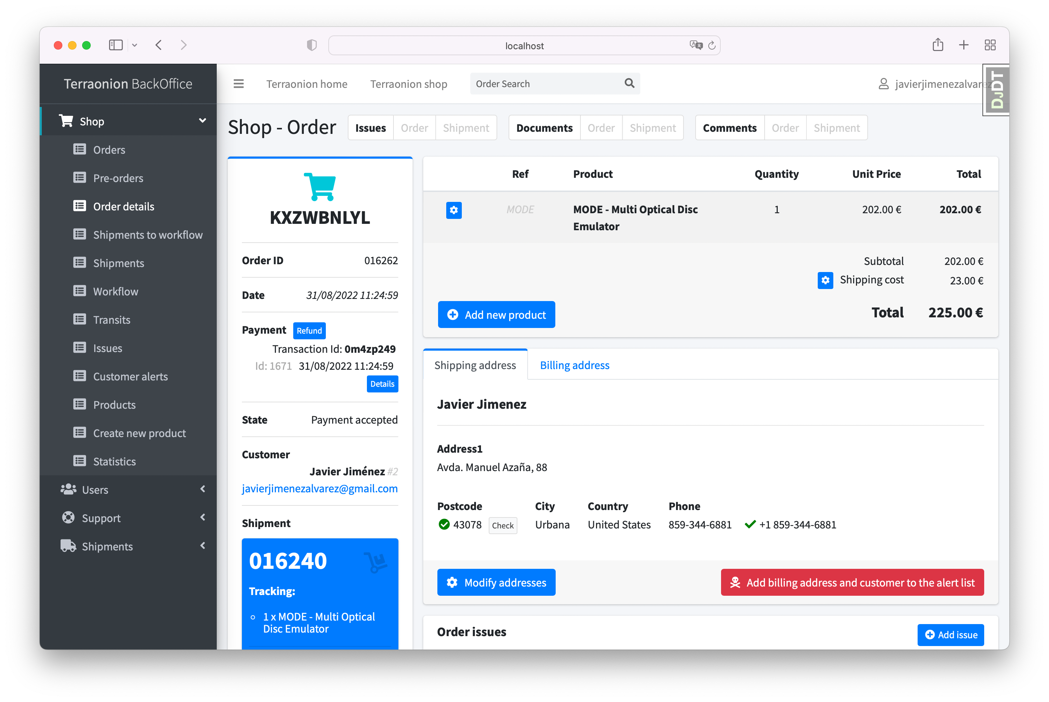Click the Safari tab overview icon
1049x702 pixels.
990,45
